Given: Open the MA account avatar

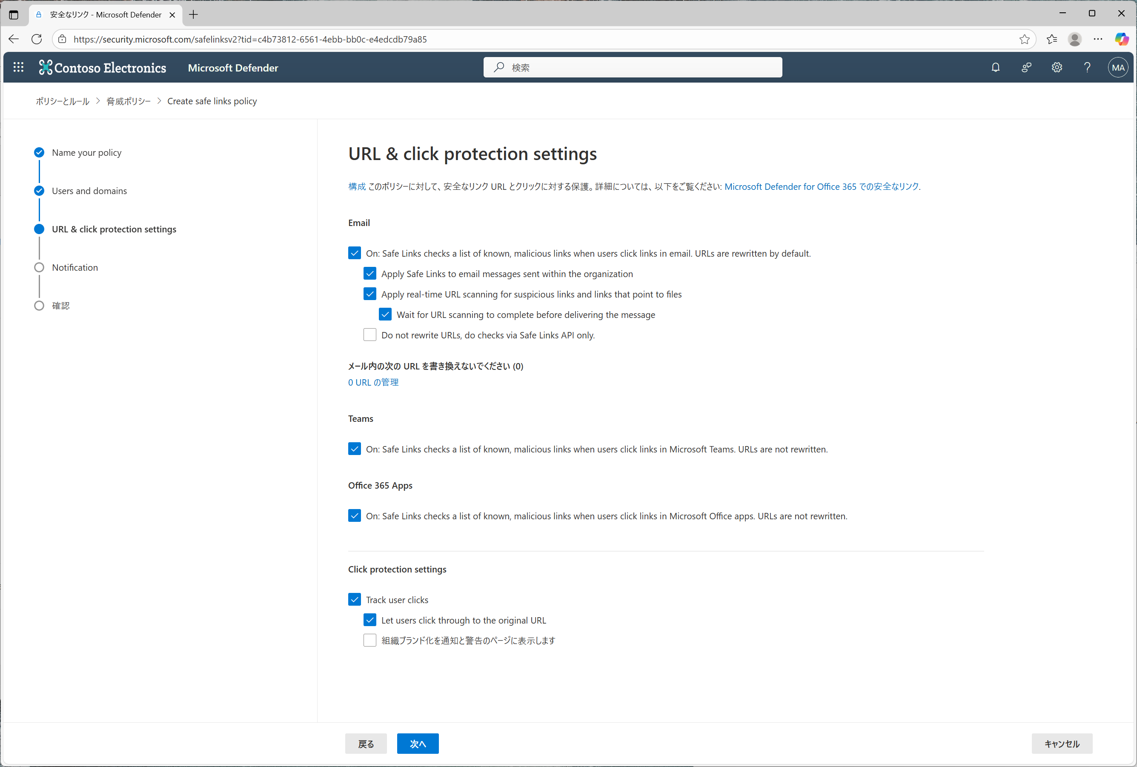Looking at the screenshot, I should [x=1118, y=68].
